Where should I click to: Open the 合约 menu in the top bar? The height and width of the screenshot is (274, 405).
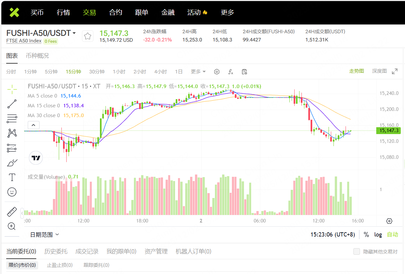point(115,12)
